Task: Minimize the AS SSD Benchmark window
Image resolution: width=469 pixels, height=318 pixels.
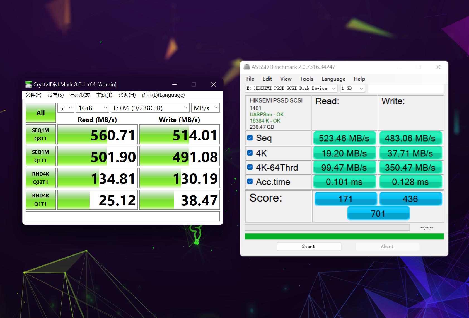Action: (399, 67)
